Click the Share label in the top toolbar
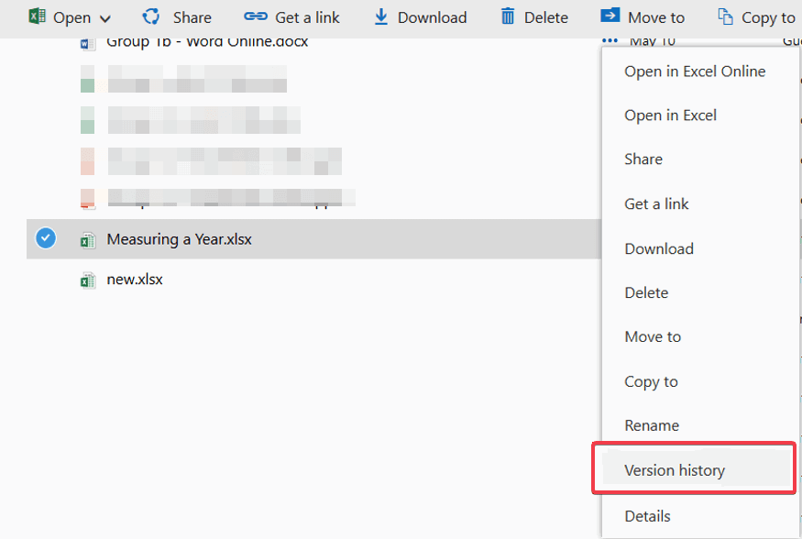The width and height of the screenshot is (802, 539). point(192,17)
